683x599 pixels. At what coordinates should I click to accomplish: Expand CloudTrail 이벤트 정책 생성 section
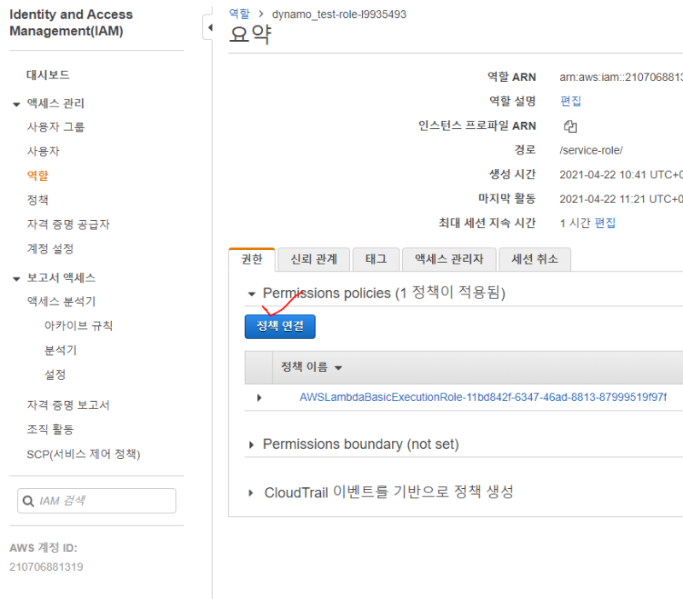(251, 493)
